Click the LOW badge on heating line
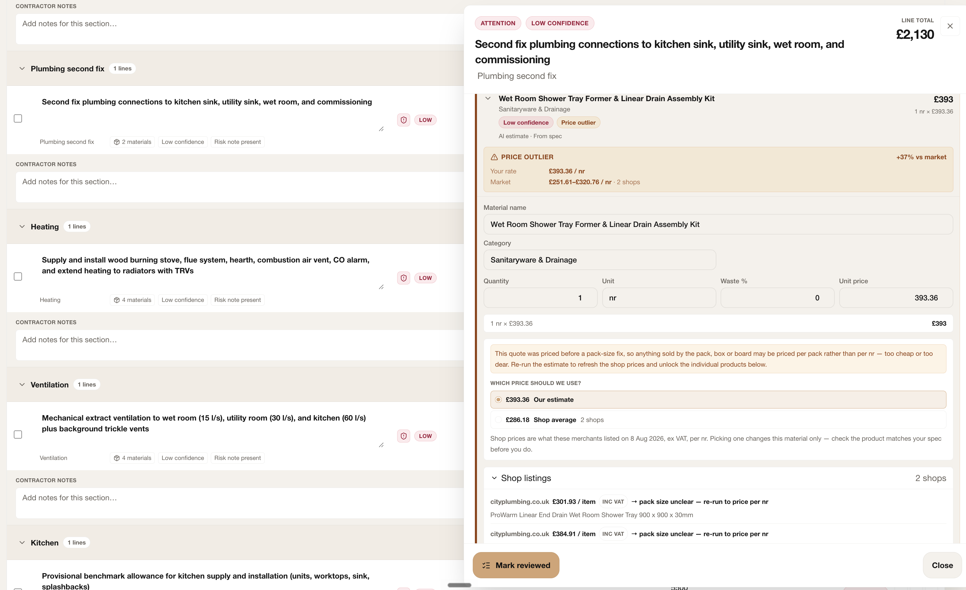 [x=425, y=278]
